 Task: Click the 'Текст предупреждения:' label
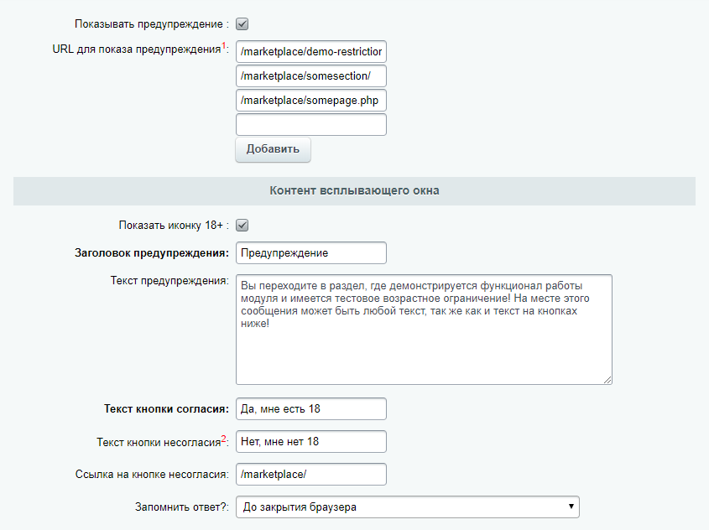click(169, 280)
